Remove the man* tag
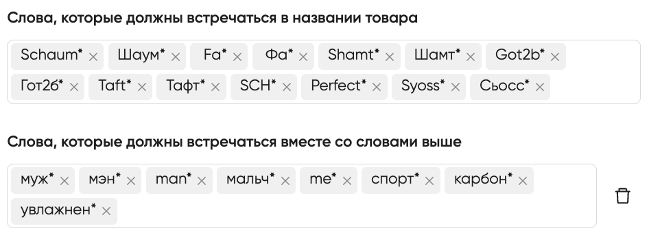The height and width of the screenshot is (248, 649). coord(202,181)
